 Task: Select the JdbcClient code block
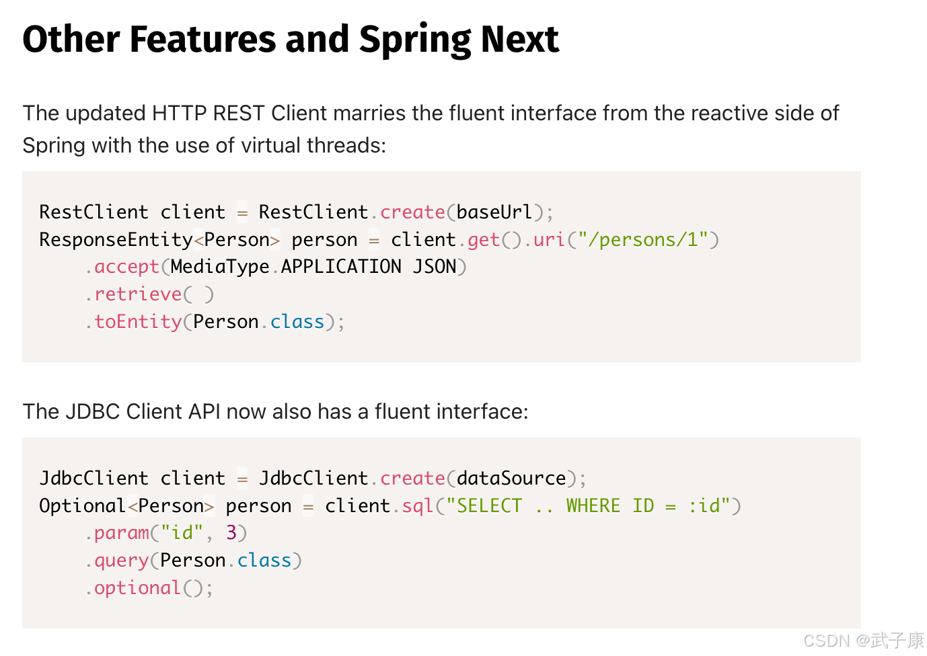point(441,532)
